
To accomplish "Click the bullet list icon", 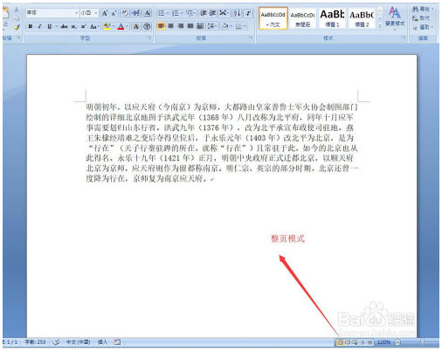I will coord(161,13).
